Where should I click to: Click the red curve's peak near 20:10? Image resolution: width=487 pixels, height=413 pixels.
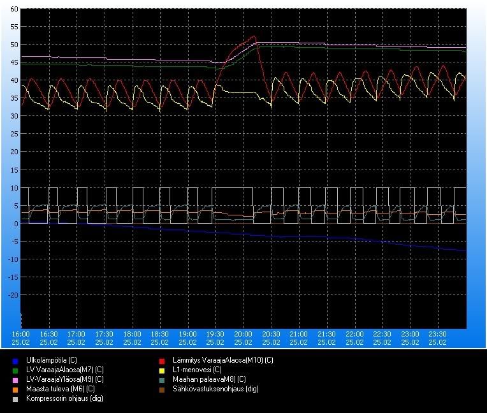(x=254, y=36)
